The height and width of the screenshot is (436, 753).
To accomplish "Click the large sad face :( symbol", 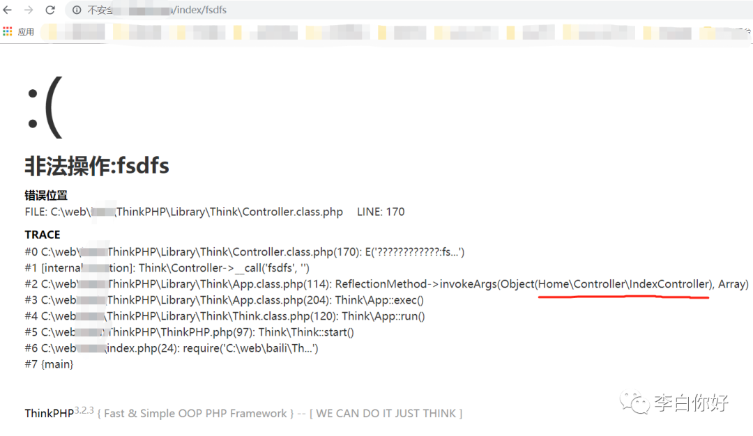I will coord(44,107).
